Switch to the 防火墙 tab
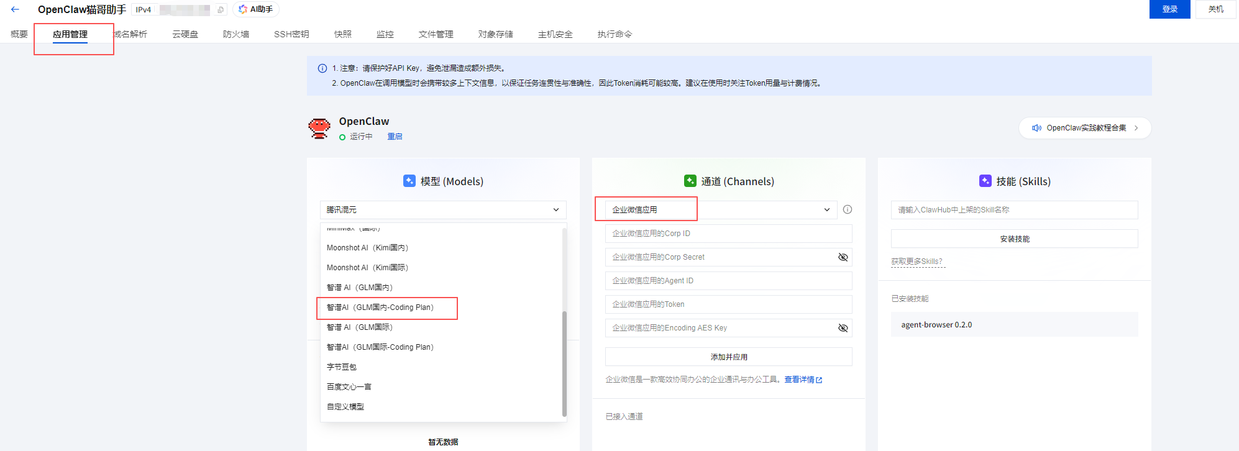This screenshot has height=451, width=1239. point(236,34)
